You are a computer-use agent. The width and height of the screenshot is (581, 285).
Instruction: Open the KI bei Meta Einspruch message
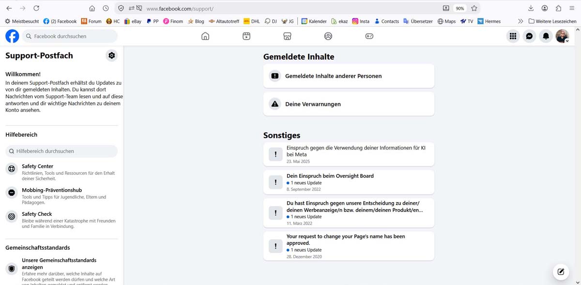click(349, 154)
